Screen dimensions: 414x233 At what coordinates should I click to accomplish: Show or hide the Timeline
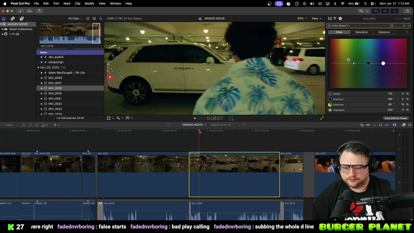point(385,11)
